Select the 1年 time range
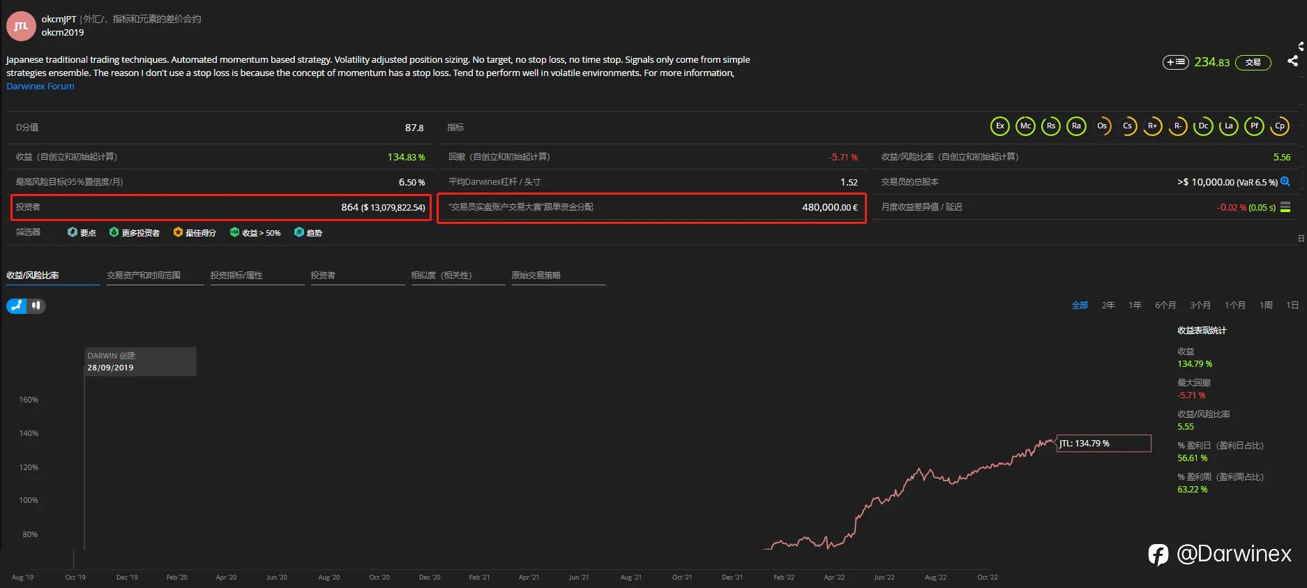Image resolution: width=1307 pixels, height=588 pixels. pyautogui.click(x=1135, y=306)
